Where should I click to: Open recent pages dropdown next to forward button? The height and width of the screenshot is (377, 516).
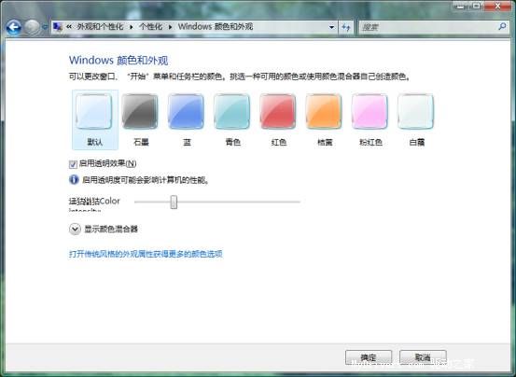[45, 27]
